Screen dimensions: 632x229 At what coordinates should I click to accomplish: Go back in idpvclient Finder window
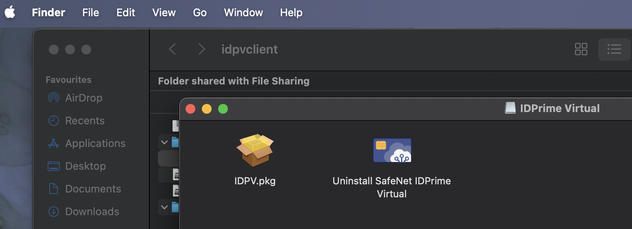click(x=172, y=50)
